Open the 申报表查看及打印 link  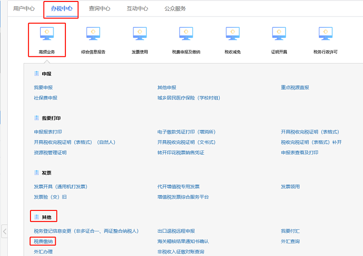[300, 153]
